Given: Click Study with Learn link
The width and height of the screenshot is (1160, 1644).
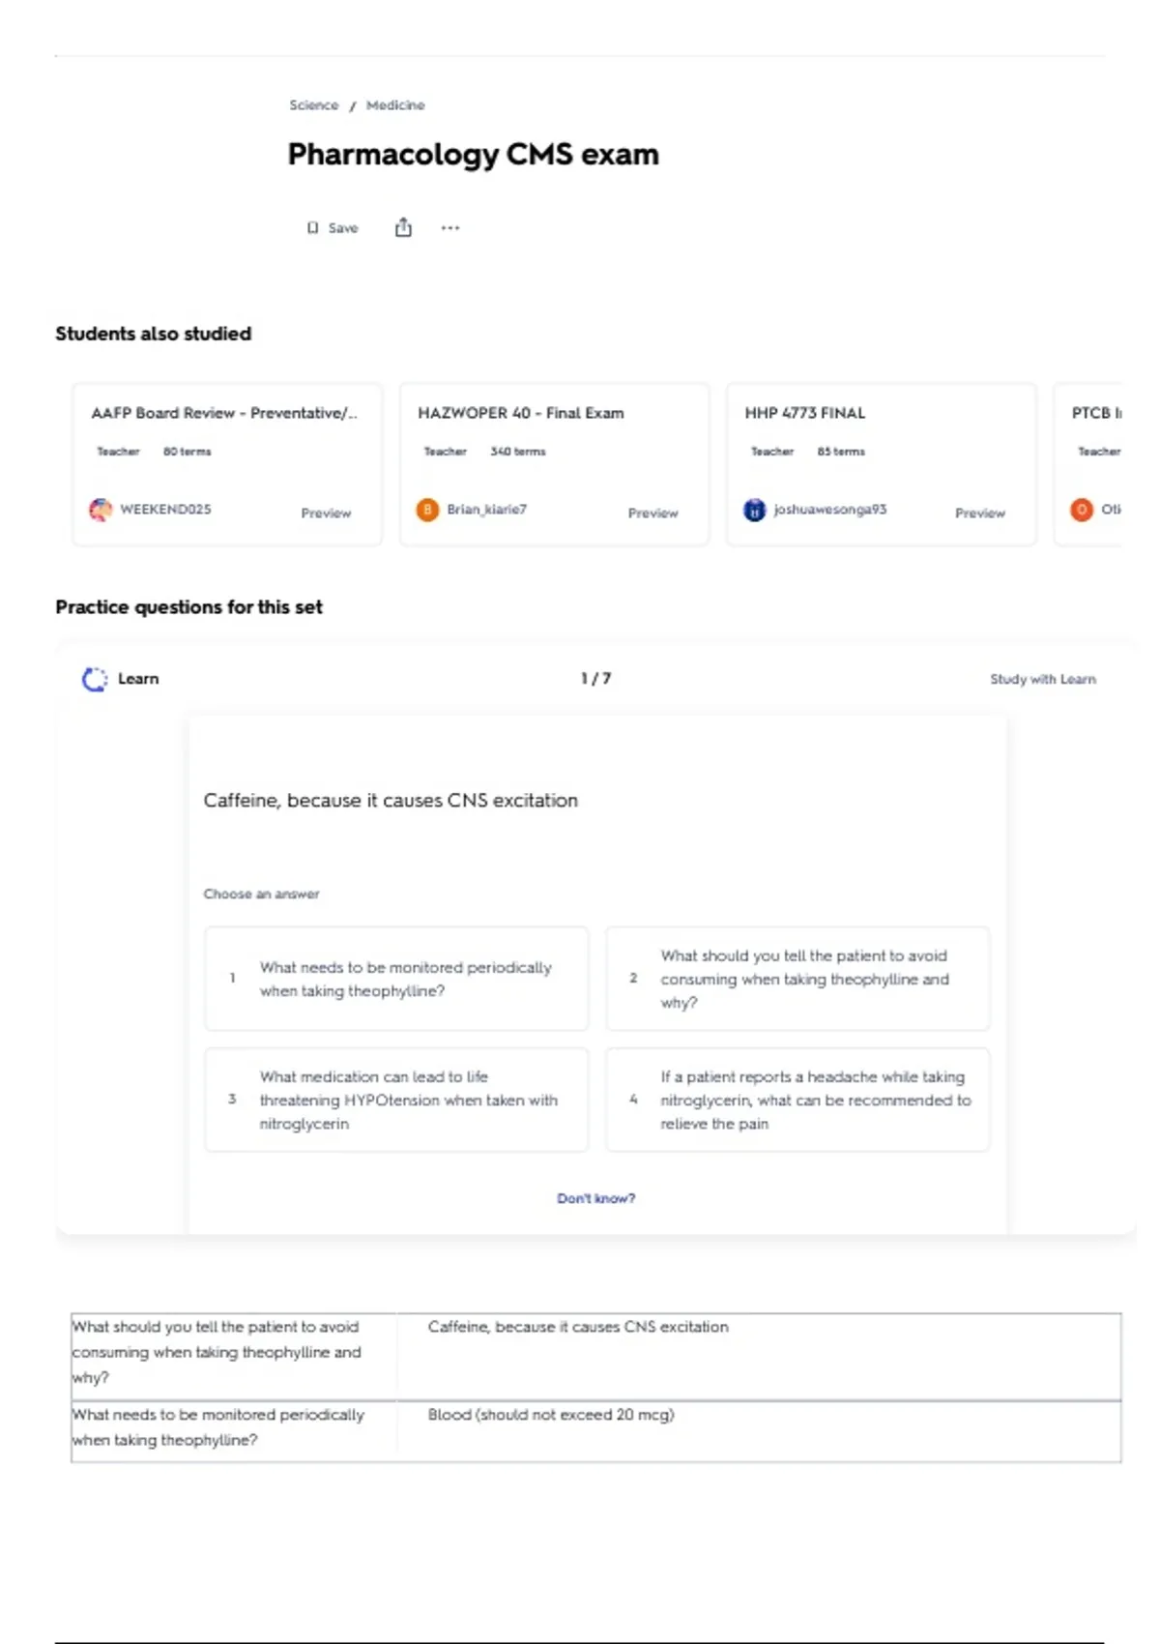Looking at the screenshot, I should point(1043,679).
